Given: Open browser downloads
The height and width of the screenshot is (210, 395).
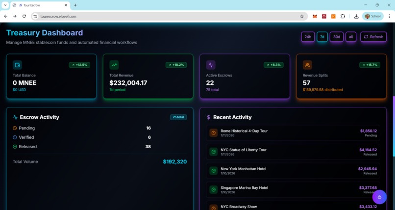Looking at the screenshot, I should click(356, 16).
